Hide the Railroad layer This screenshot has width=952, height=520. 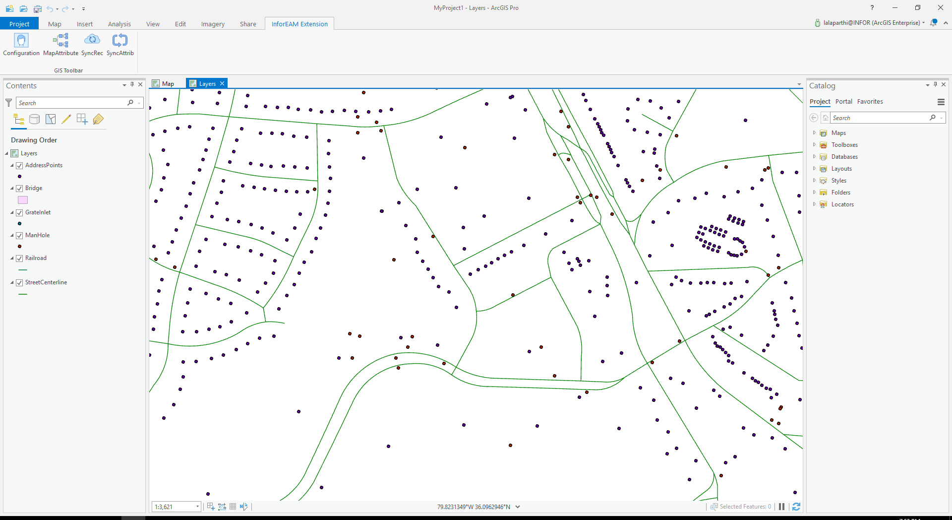[x=20, y=259]
